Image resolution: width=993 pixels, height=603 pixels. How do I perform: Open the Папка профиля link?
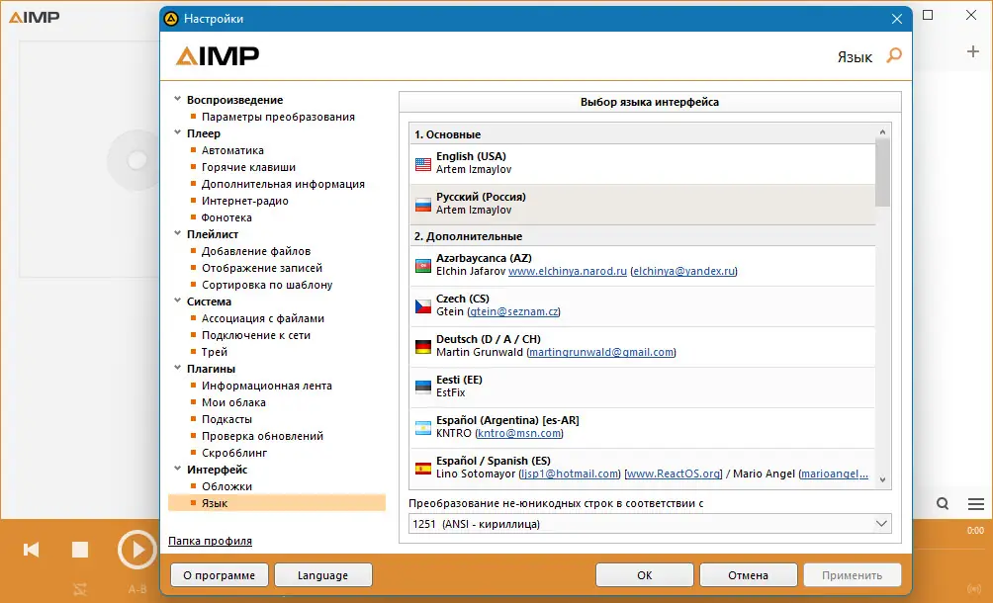[211, 541]
